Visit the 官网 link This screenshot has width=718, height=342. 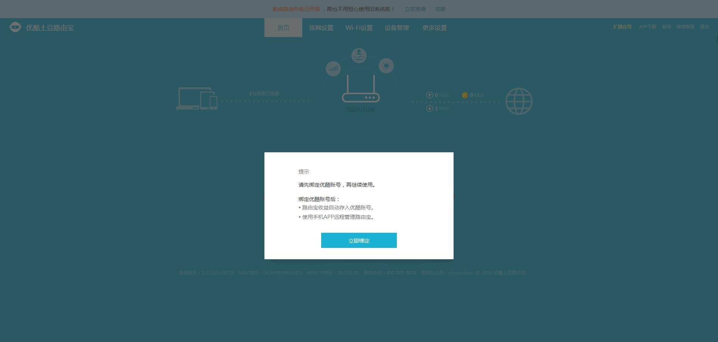[x=666, y=27]
